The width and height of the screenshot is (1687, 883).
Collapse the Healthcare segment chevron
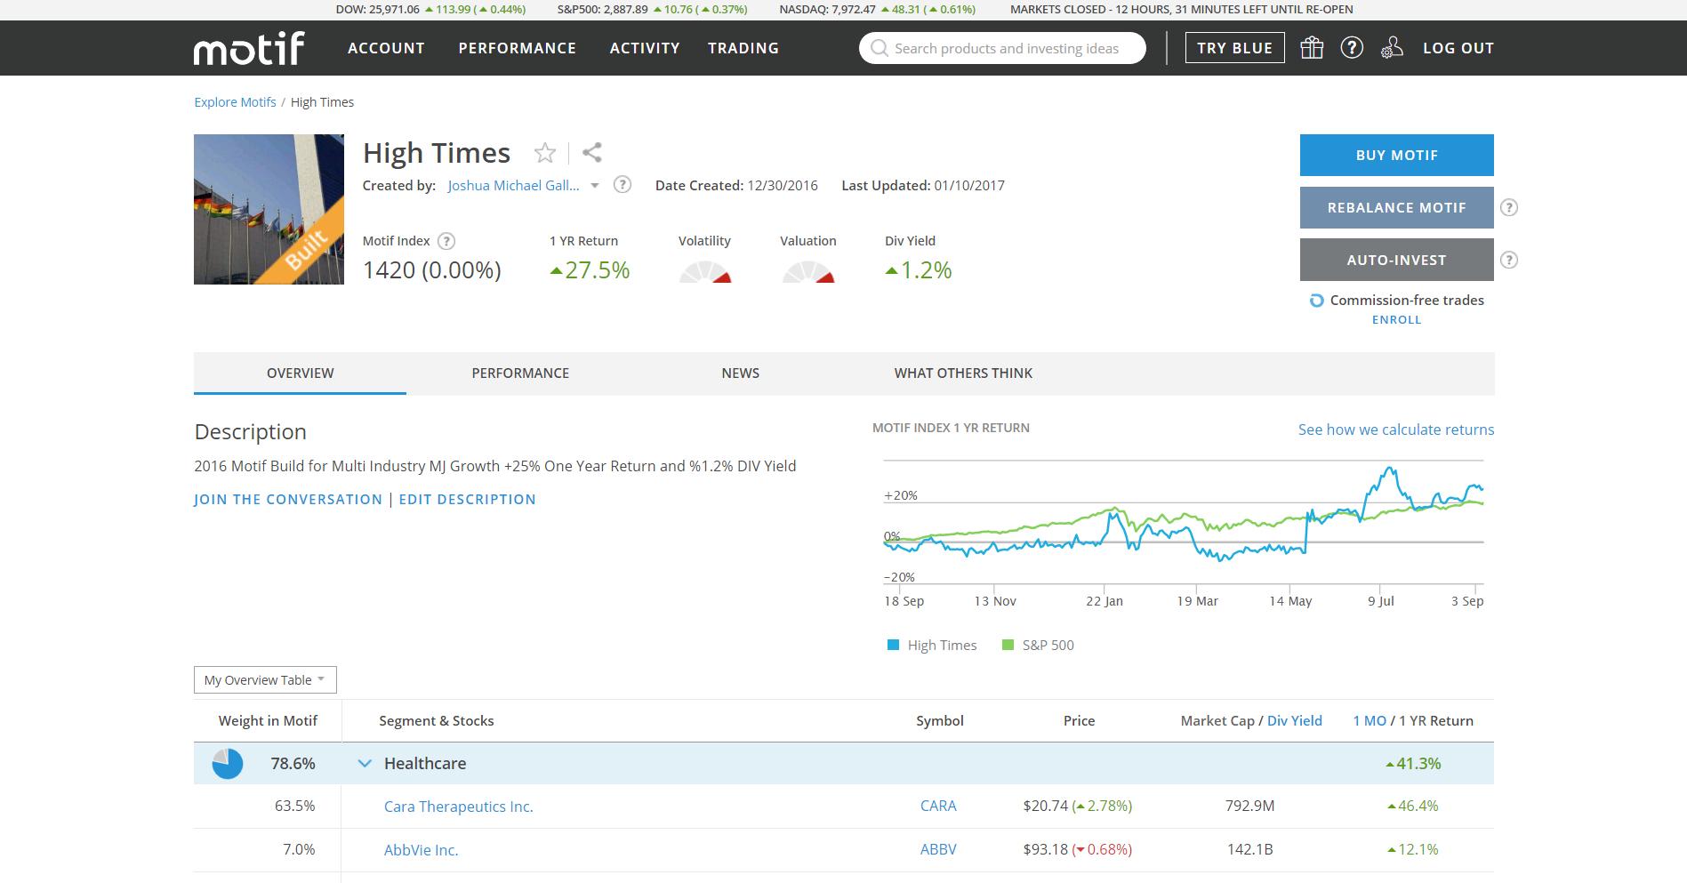tap(365, 764)
